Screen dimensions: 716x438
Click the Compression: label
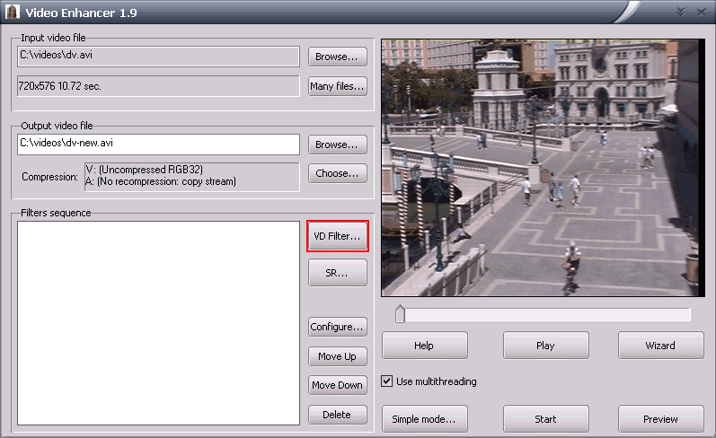[49, 177]
